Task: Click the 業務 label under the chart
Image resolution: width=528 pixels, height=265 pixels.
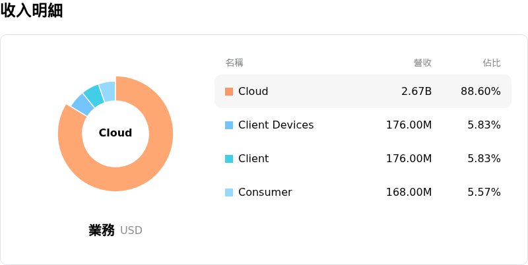Action: [x=102, y=230]
